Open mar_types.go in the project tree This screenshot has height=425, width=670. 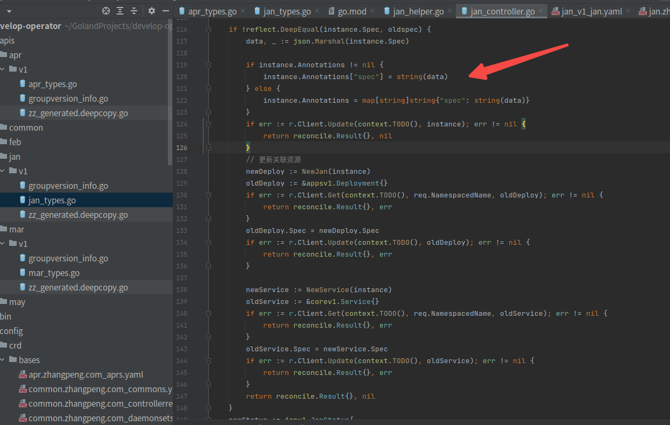coord(54,273)
